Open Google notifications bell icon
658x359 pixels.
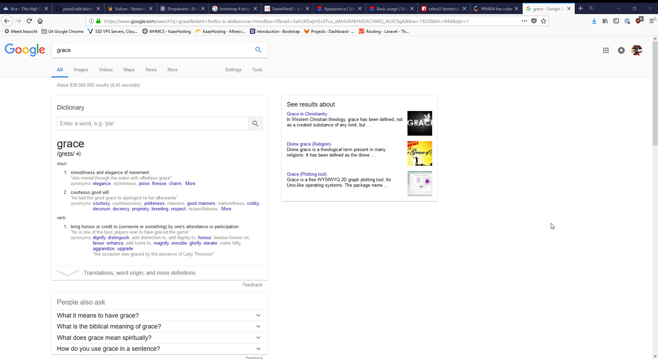pyautogui.click(x=621, y=50)
